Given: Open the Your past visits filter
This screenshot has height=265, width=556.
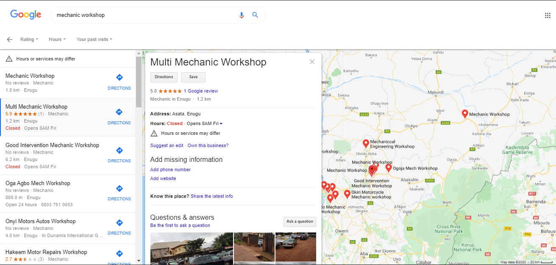Looking at the screenshot, I should click(95, 39).
